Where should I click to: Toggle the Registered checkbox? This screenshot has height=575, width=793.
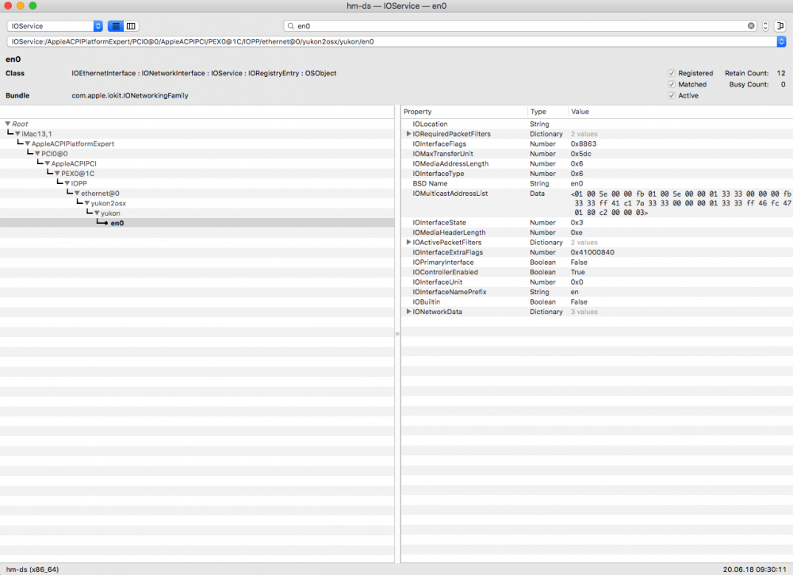[672, 73]
